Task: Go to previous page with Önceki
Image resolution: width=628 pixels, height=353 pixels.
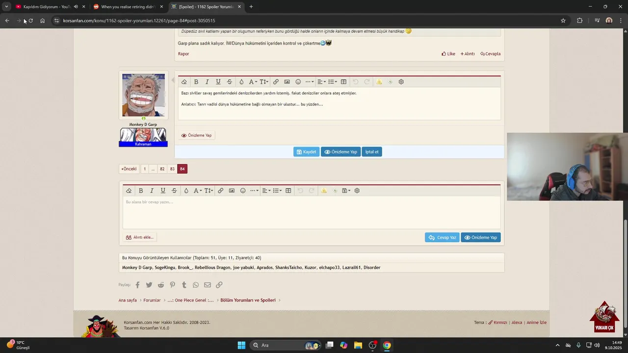Action: point(129,169)
